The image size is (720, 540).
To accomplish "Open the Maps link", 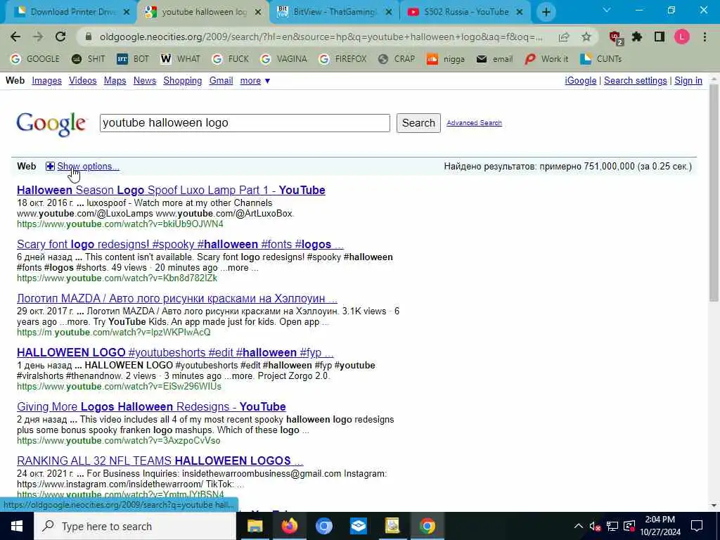I will point(115,81).
